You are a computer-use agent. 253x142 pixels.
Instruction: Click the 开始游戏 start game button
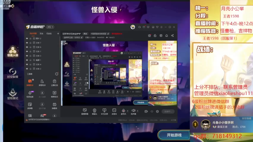(x=174, y=135)
